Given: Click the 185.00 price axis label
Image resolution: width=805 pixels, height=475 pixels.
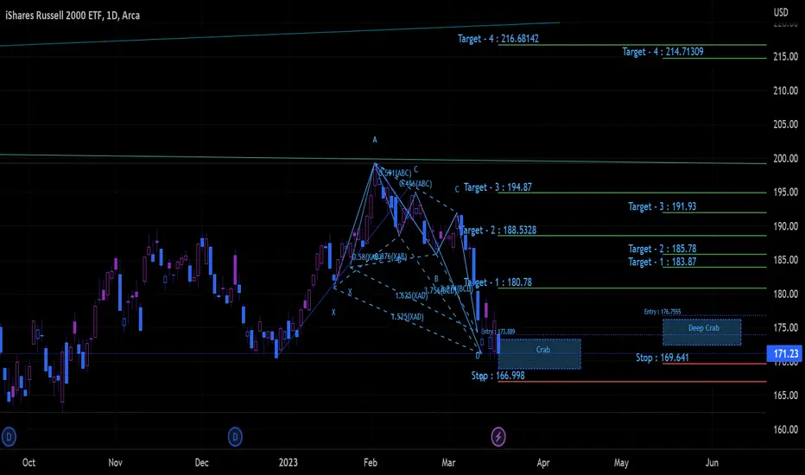Looking at the screenshot, I should 785,260.
